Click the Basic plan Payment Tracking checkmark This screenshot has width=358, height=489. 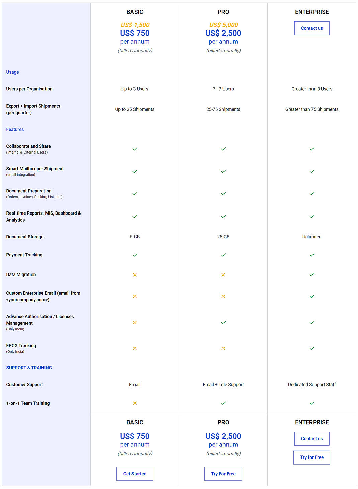click(x=135, y=255)
